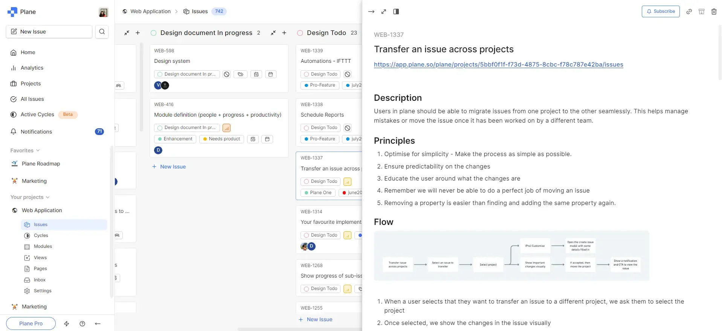Toggle Subscribe for this issue
This screenshot has height=331, width=722.
(660, 11)
